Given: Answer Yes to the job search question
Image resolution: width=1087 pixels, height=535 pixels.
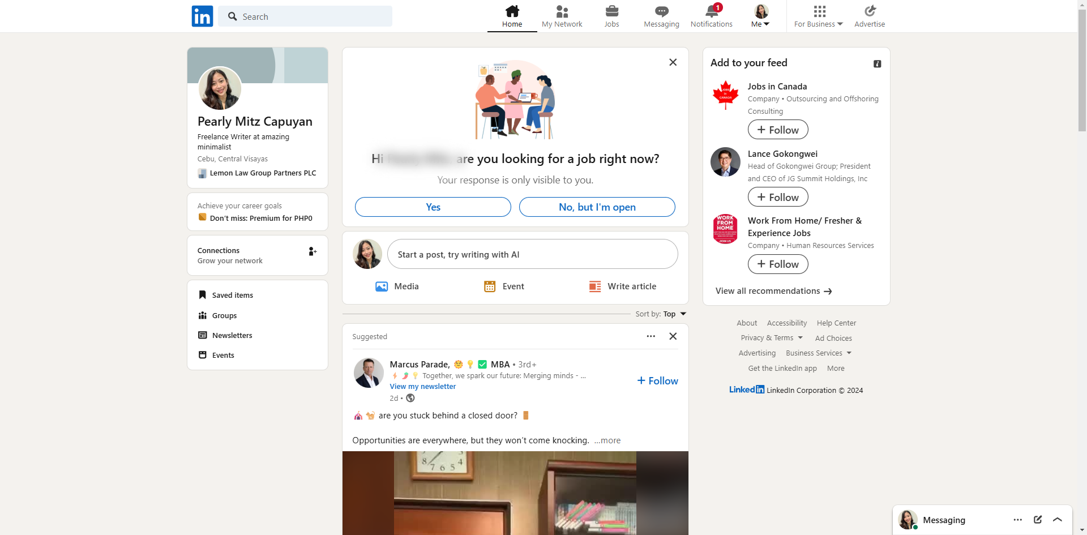Looking at the screenshot, I should (433, 207).
